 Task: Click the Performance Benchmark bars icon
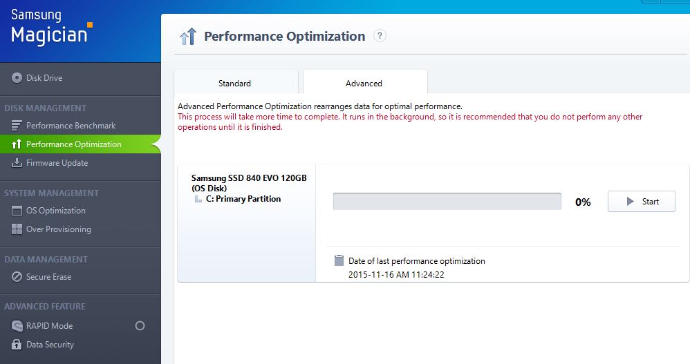[17, 126]
